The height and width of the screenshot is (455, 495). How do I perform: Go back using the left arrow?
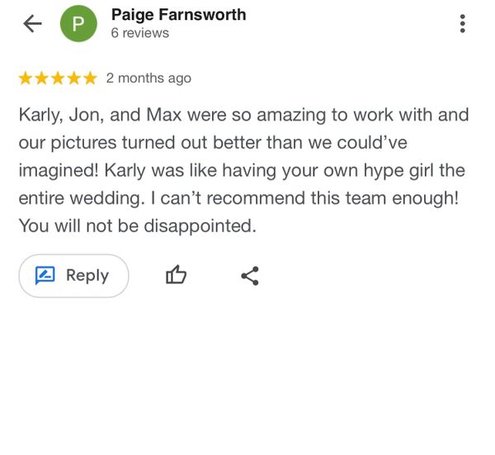[x=32, y=23]
